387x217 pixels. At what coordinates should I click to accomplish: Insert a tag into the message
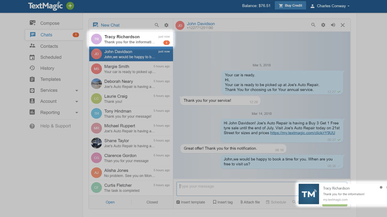223,202
